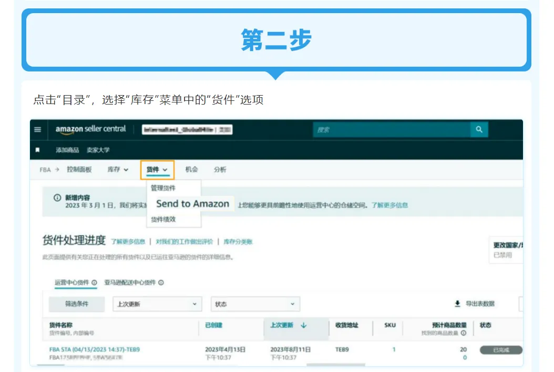Open the 机会 nav item

(x=191, y=170)
